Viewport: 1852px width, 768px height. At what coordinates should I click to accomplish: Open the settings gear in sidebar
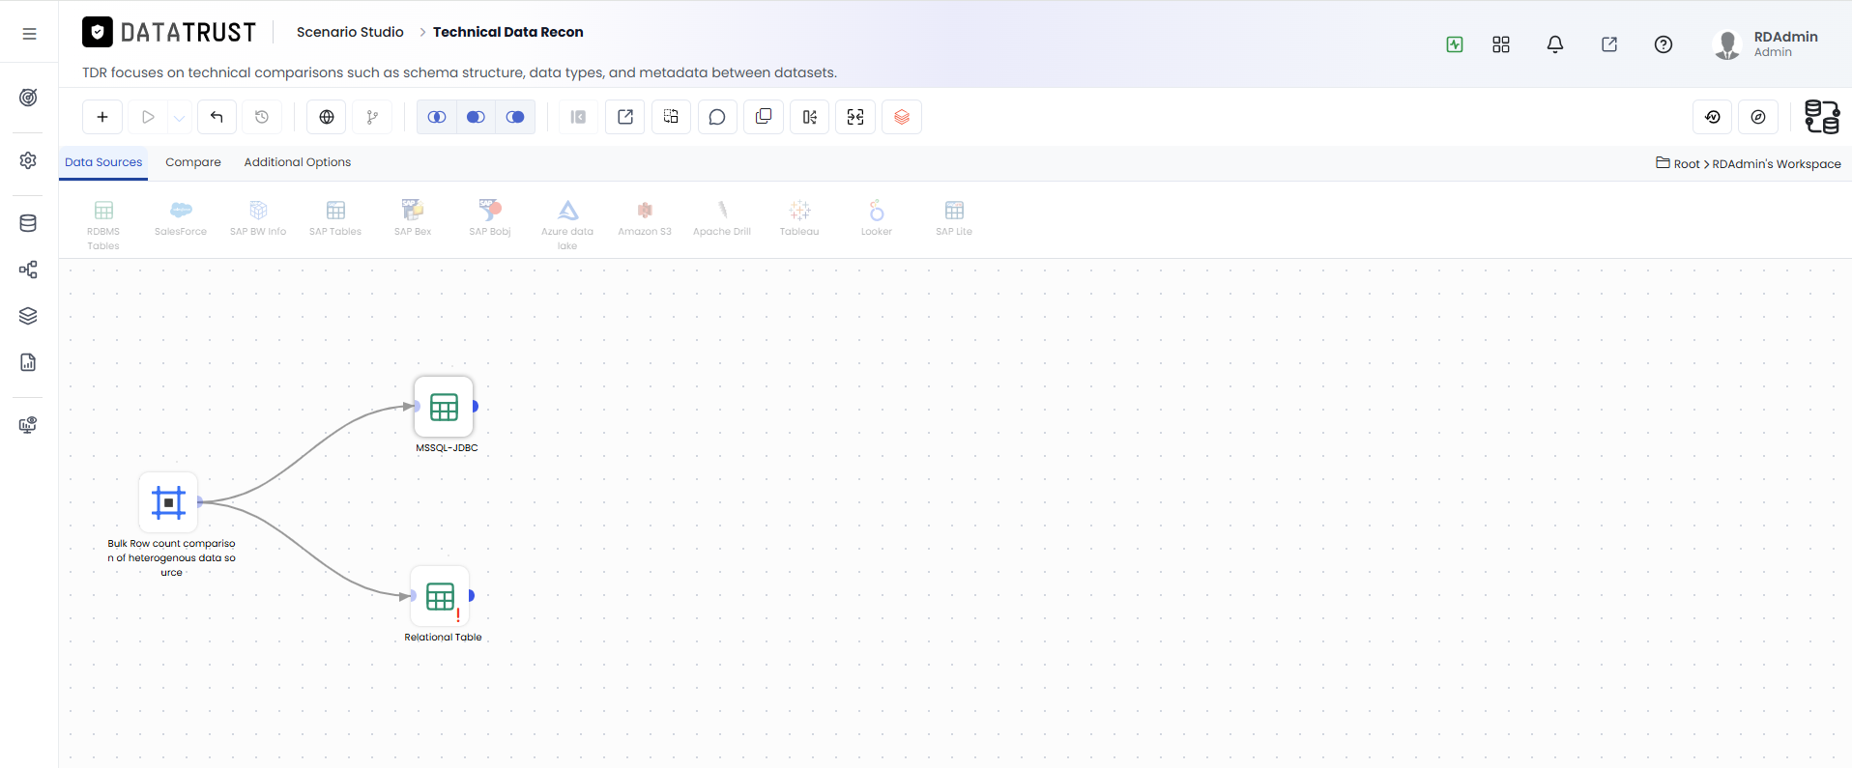[x=28, y=160]
